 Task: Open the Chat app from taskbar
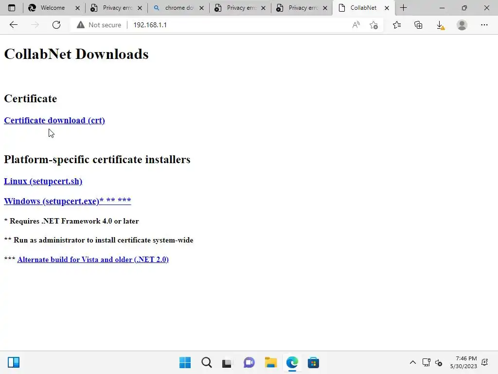tap(249, 362)
